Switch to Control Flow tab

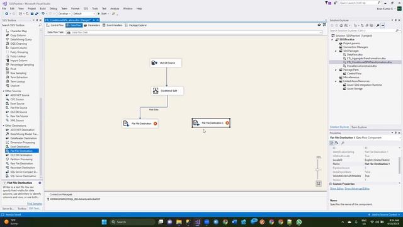(x=55, y=25)
